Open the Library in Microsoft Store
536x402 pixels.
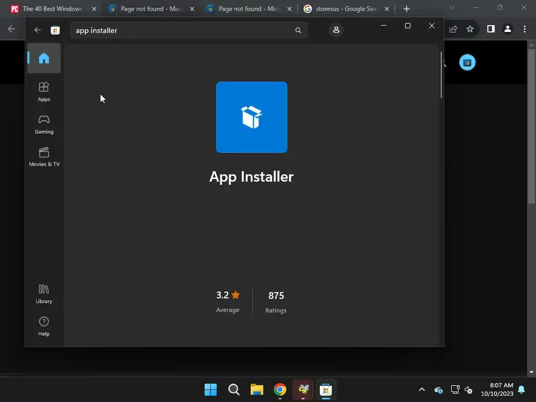[44, 294]
